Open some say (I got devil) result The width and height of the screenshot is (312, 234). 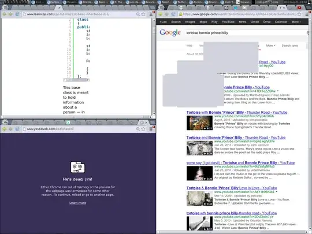pyautogui.click(x=240, y=163)
